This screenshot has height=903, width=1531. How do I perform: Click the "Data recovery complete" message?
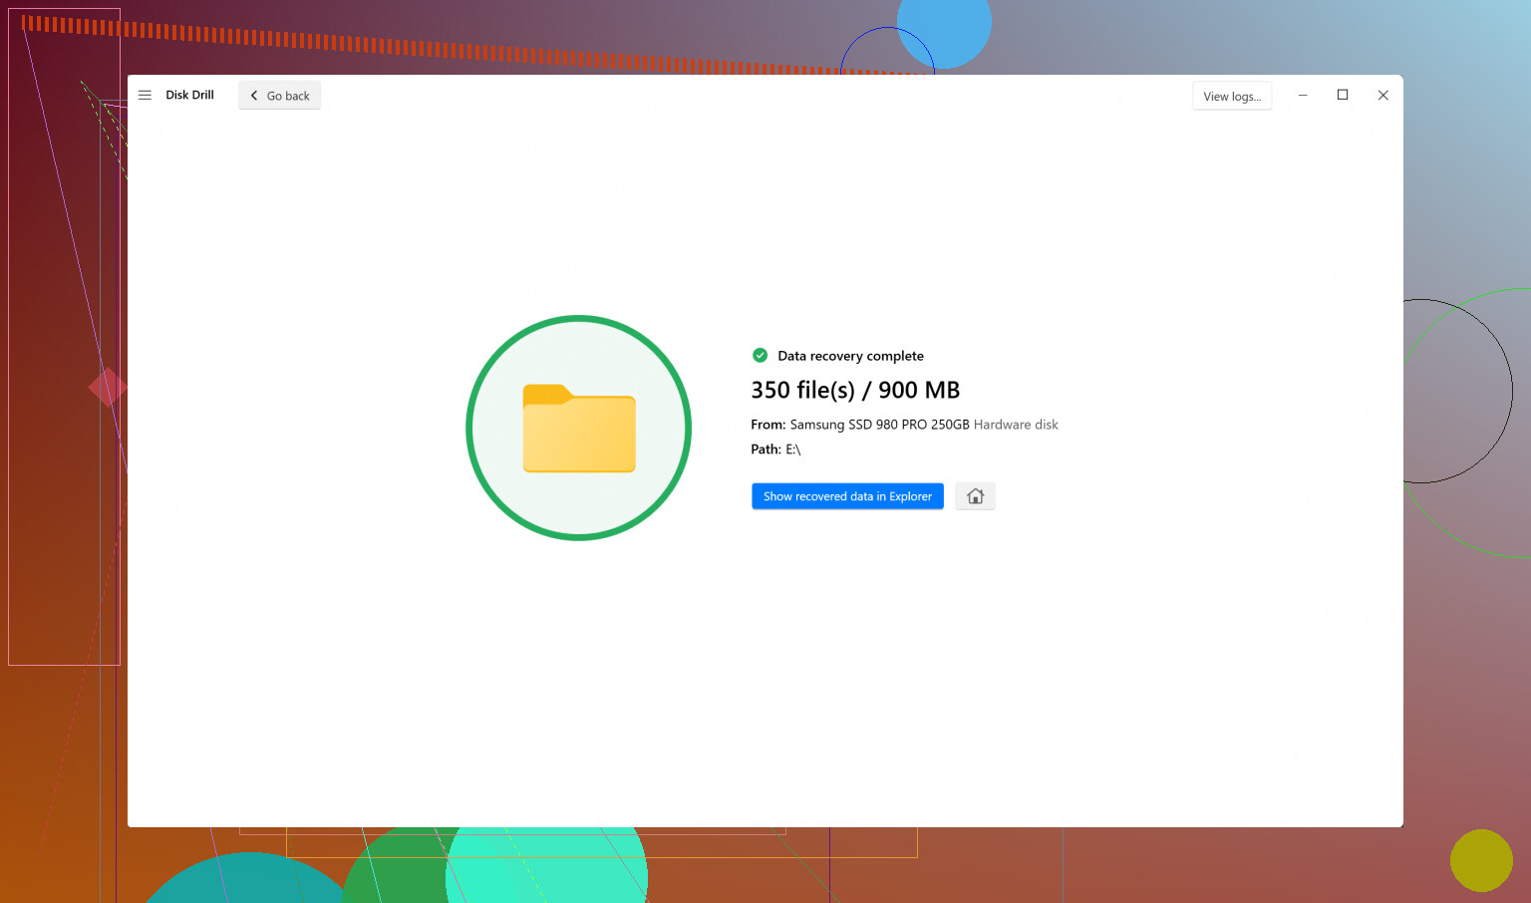(850, 356)
